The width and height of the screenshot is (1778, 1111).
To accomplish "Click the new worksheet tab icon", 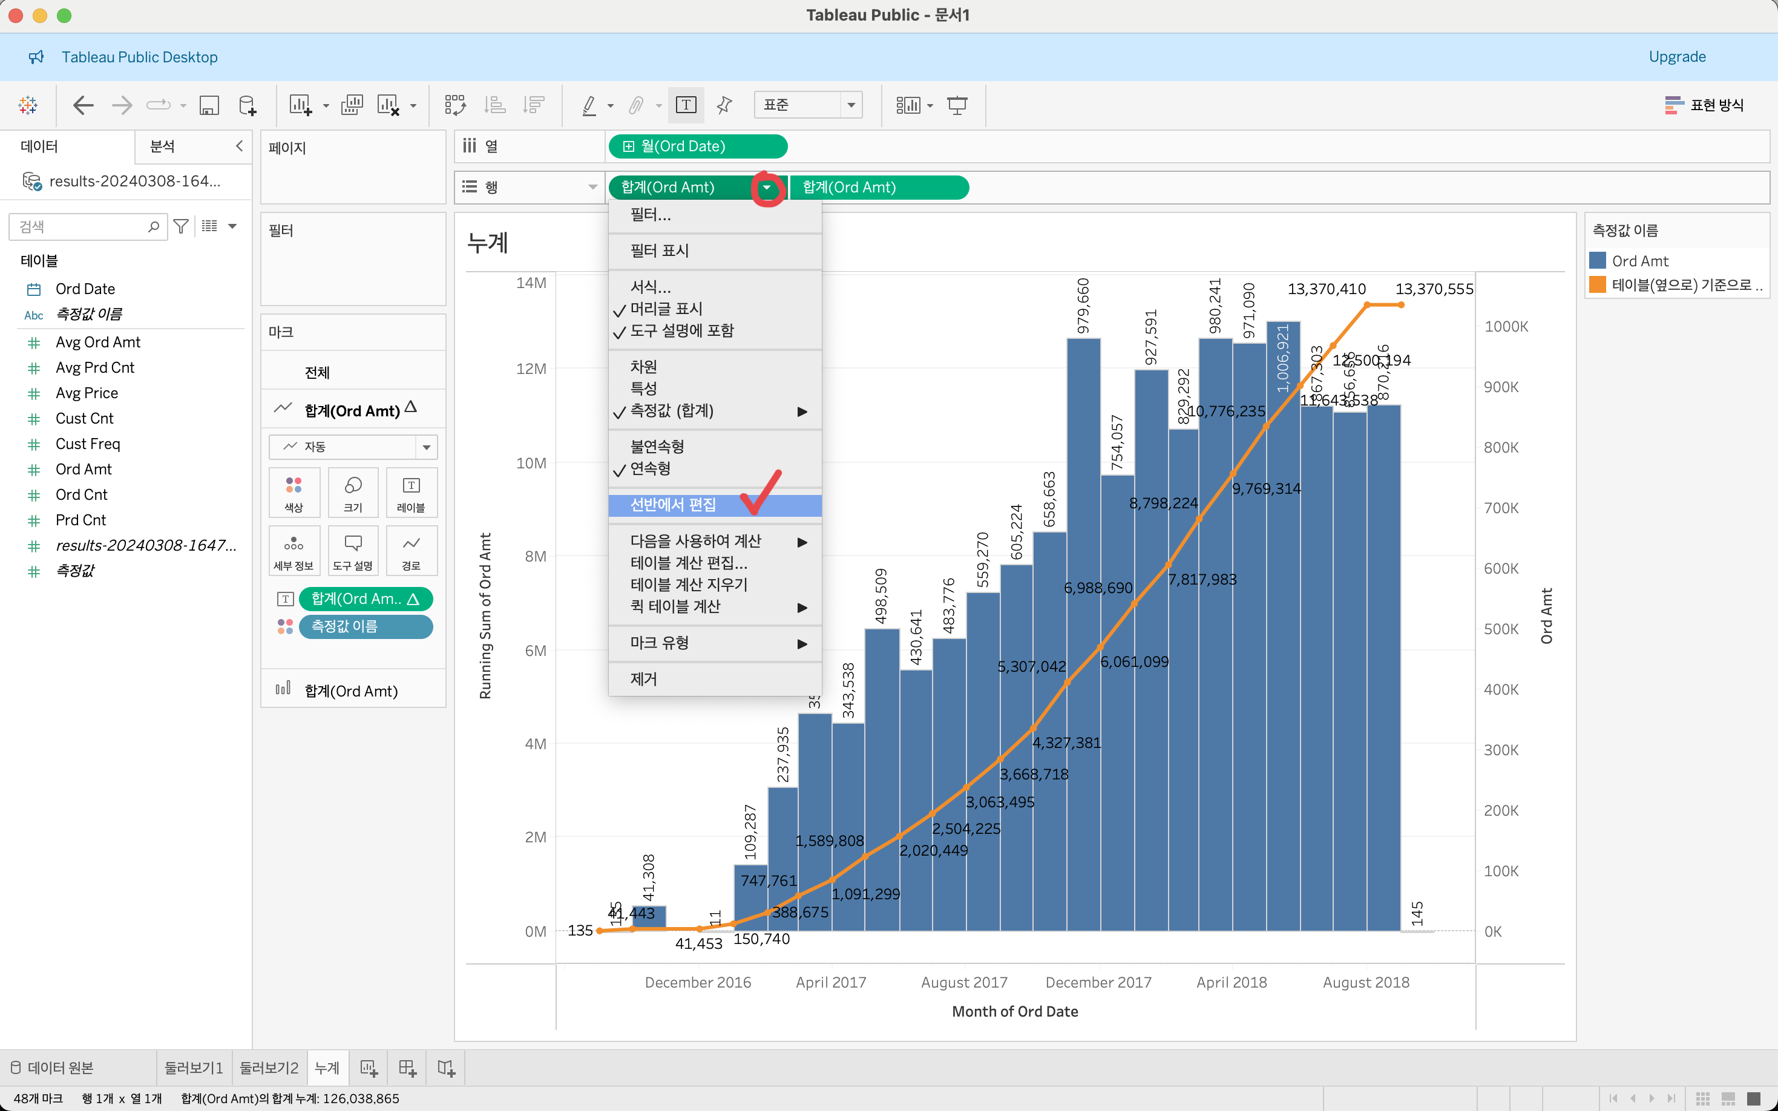I will pos(369,1067).
